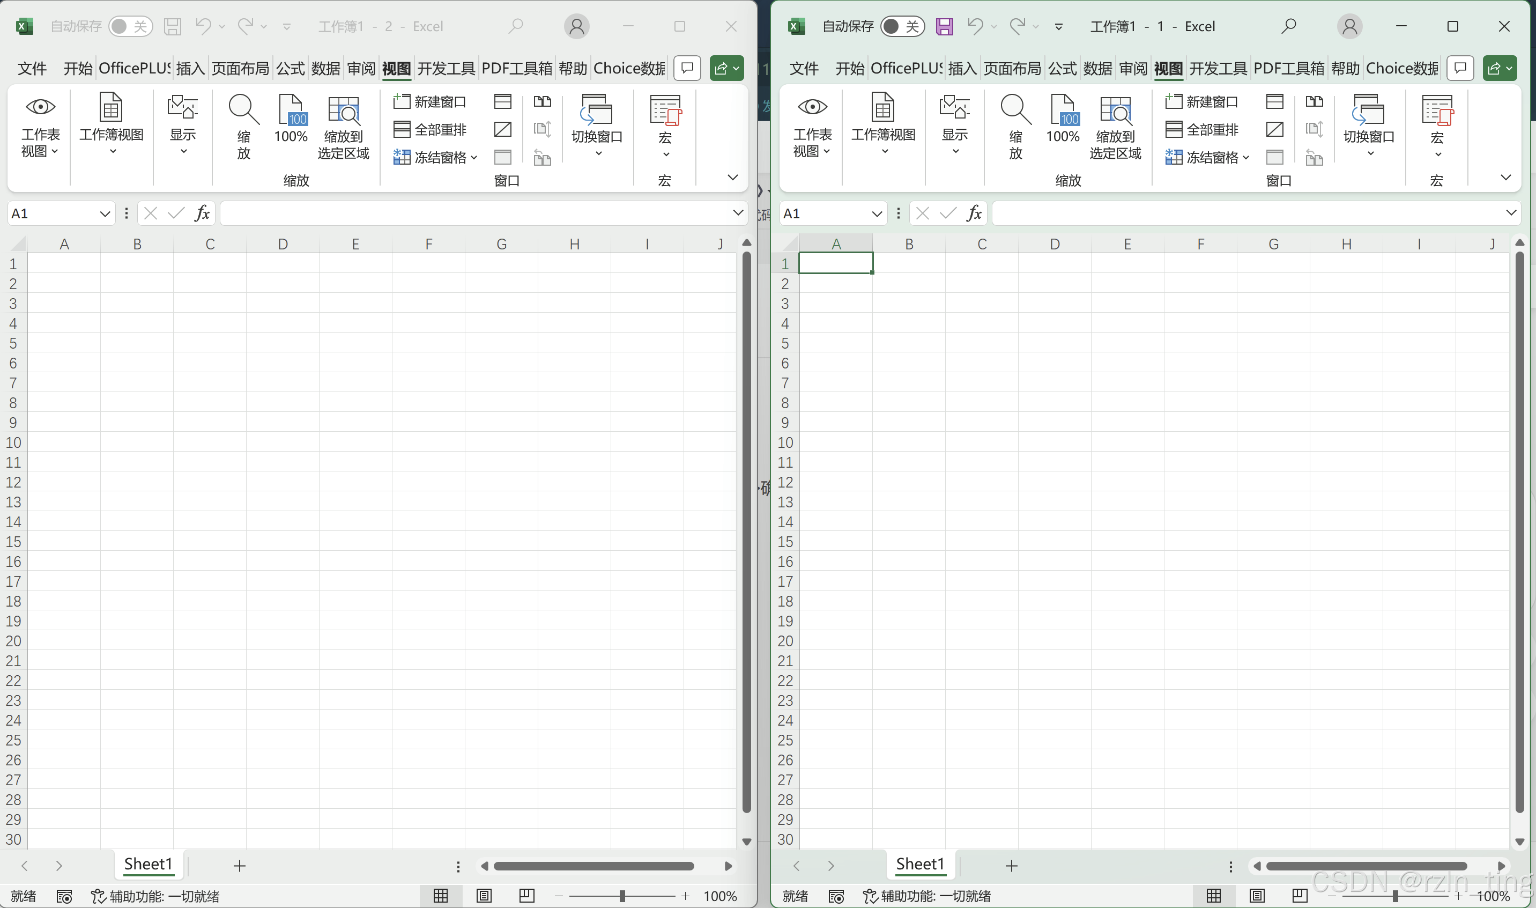1536x908 pixels.
Task: Click Page Layout view icon in right status bar
Action: coord(1257,896)
